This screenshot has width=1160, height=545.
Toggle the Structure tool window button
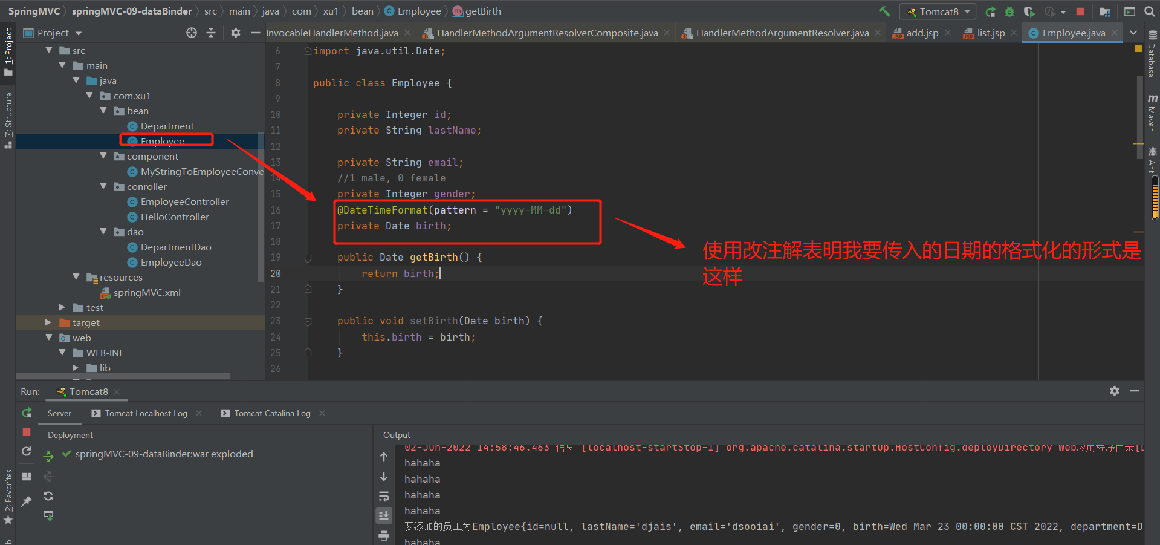click(8, 120)
